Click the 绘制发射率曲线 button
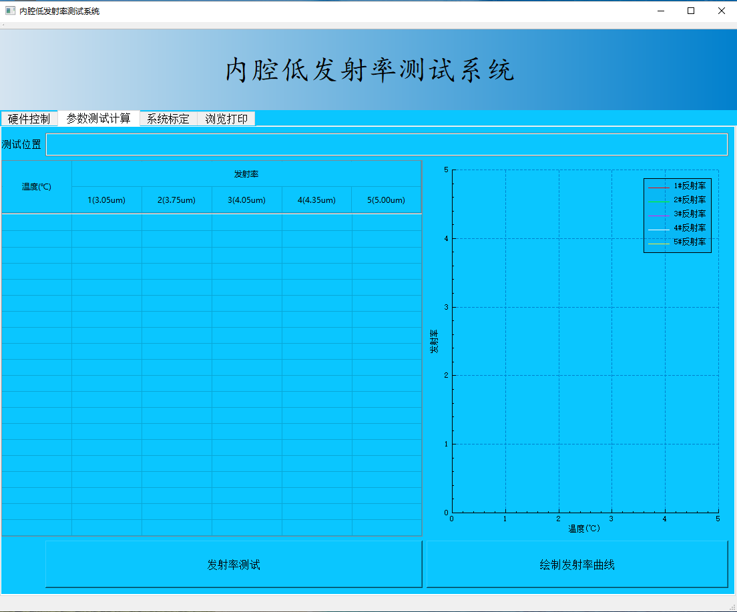Image resolution: width=737 pixels, height=612 pixels. point(577,565)
